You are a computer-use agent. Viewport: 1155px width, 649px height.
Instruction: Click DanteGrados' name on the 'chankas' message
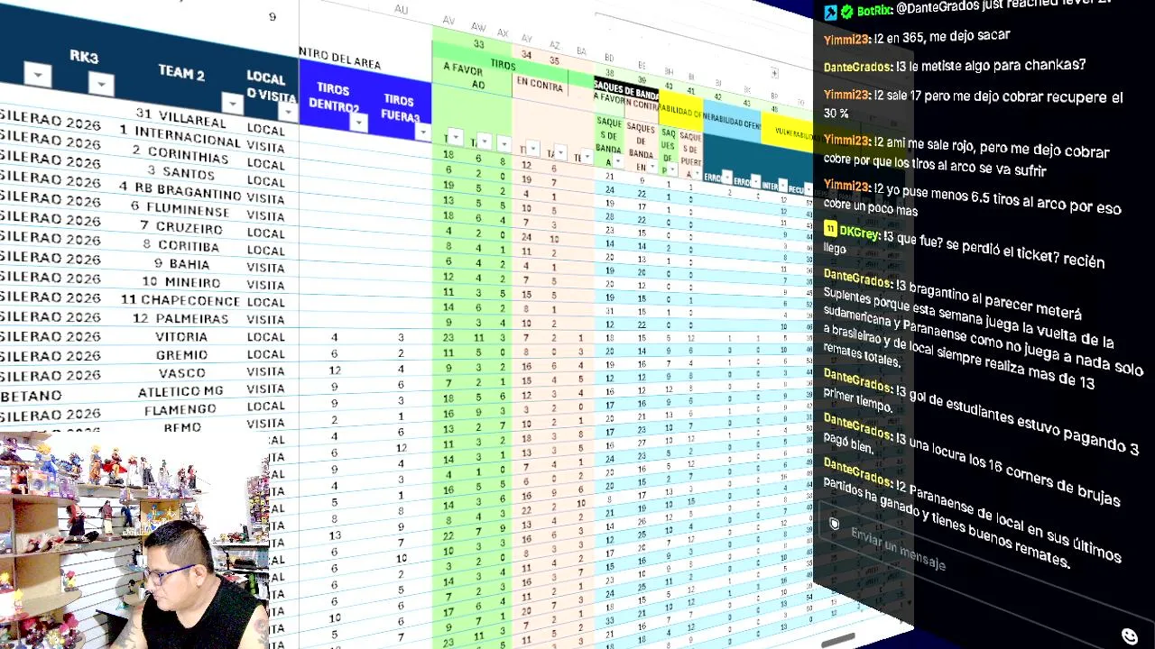(x=857, y=67)
